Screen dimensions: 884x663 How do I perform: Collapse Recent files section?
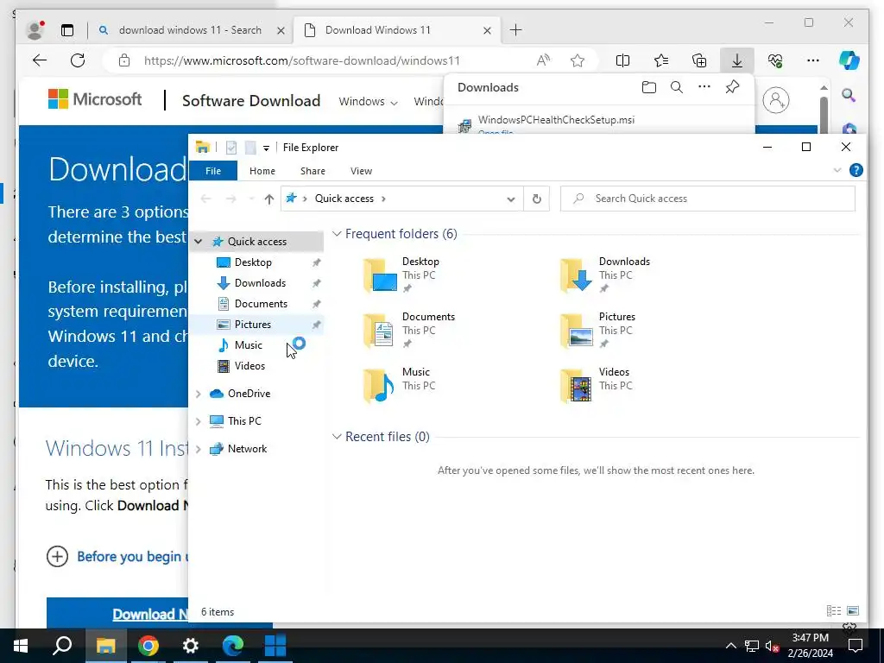[x=337, y=436]
